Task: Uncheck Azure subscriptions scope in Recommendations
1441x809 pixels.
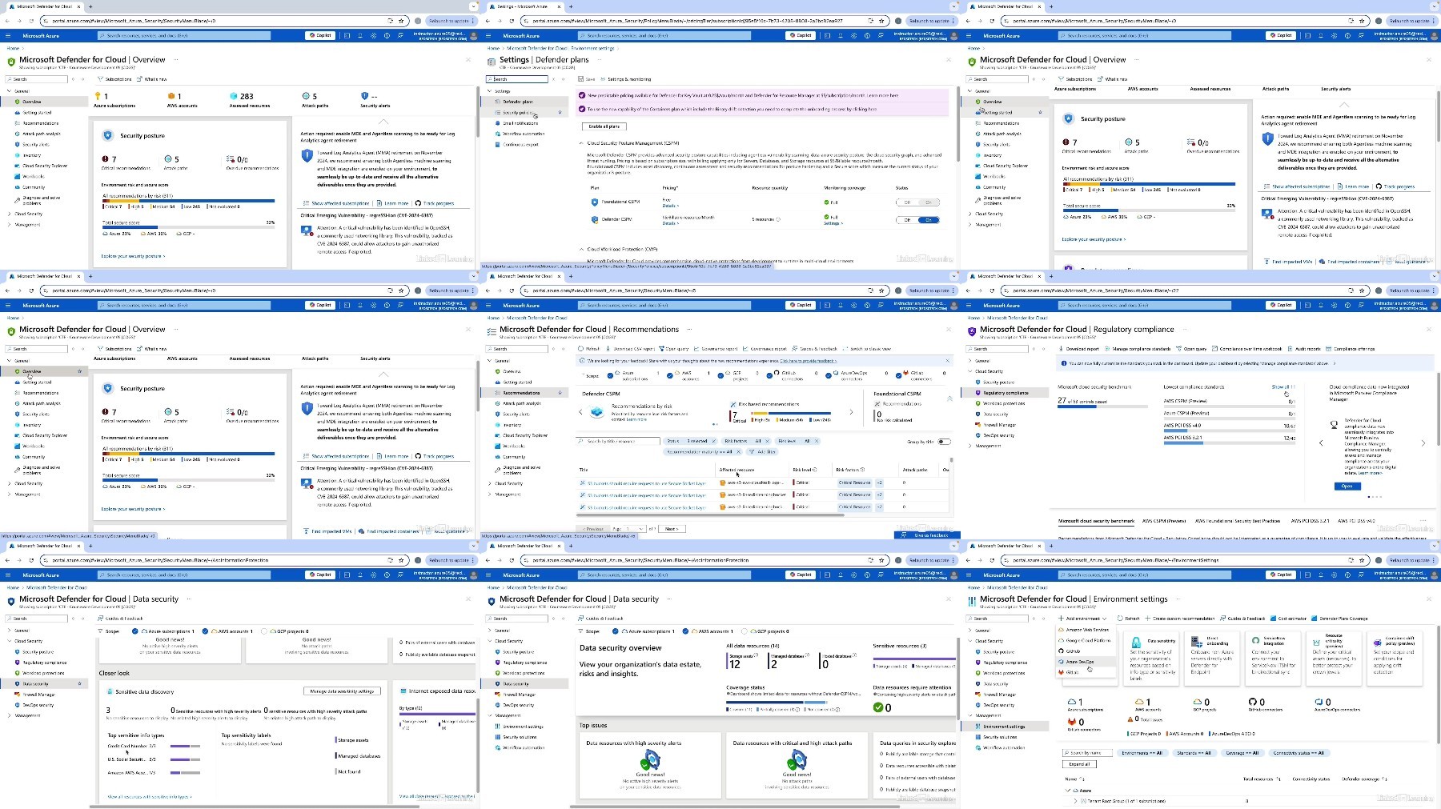Action: 611,374
